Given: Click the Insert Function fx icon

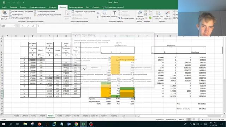Looking at the screenshot, I should point(33,26).
